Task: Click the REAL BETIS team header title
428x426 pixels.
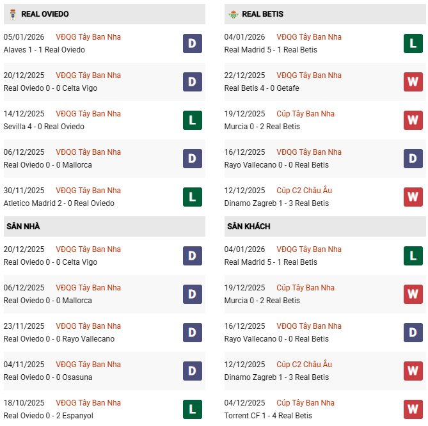Action: pyautogui.click(x=262, y=14)
